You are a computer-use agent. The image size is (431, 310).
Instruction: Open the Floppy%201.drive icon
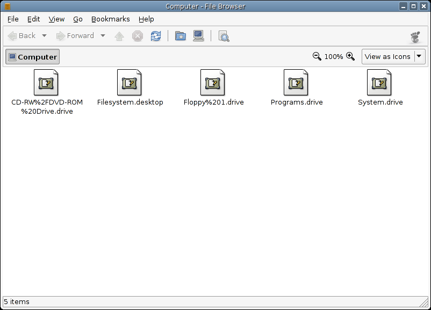[x=213, y=83]
